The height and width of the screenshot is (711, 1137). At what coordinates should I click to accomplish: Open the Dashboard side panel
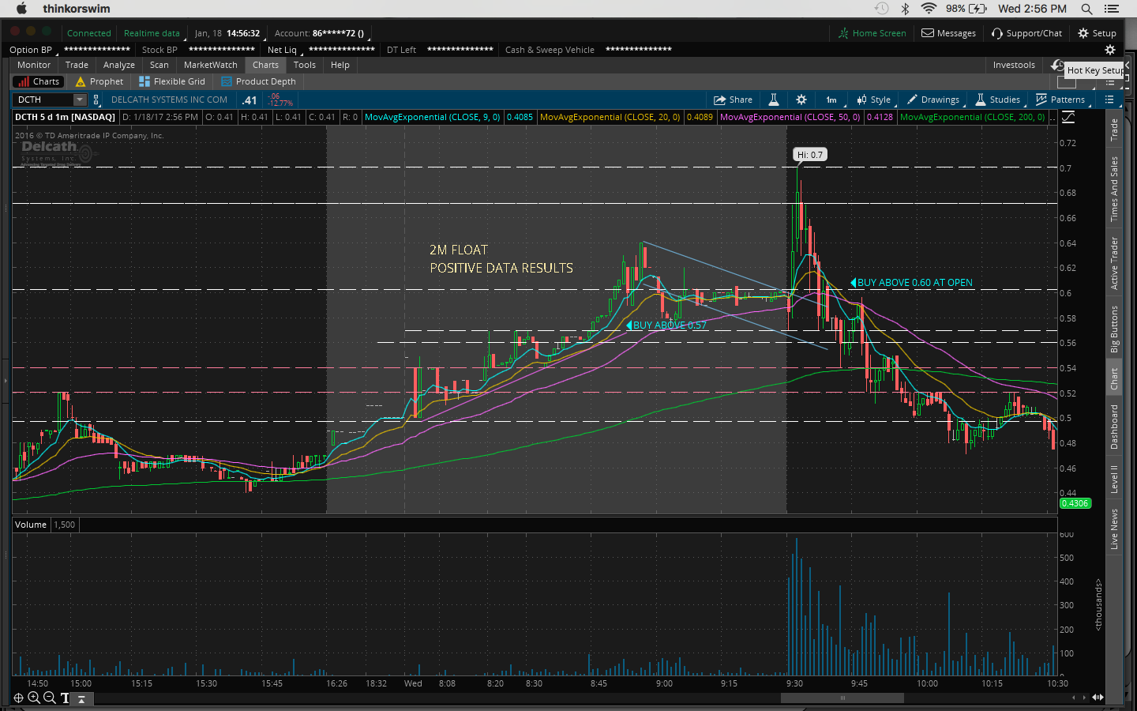[1114, 427]
